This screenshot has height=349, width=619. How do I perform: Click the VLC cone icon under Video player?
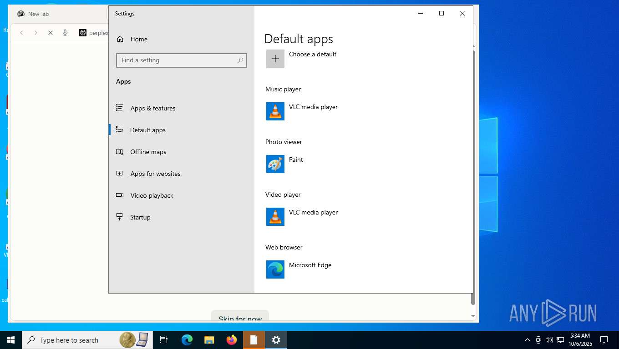[x=275, y=217]
